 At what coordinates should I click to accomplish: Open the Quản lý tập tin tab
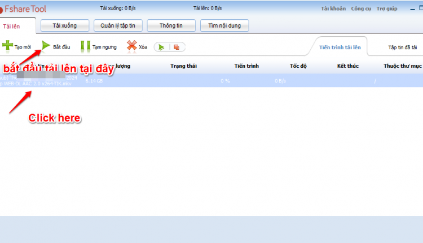click(x=118, y=25)
